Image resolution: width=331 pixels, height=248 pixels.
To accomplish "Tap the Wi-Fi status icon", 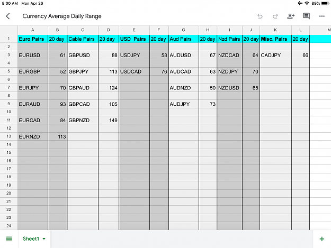I will coord(307,3).
